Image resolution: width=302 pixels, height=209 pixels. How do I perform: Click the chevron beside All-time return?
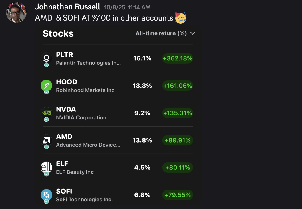pos(193,33)
